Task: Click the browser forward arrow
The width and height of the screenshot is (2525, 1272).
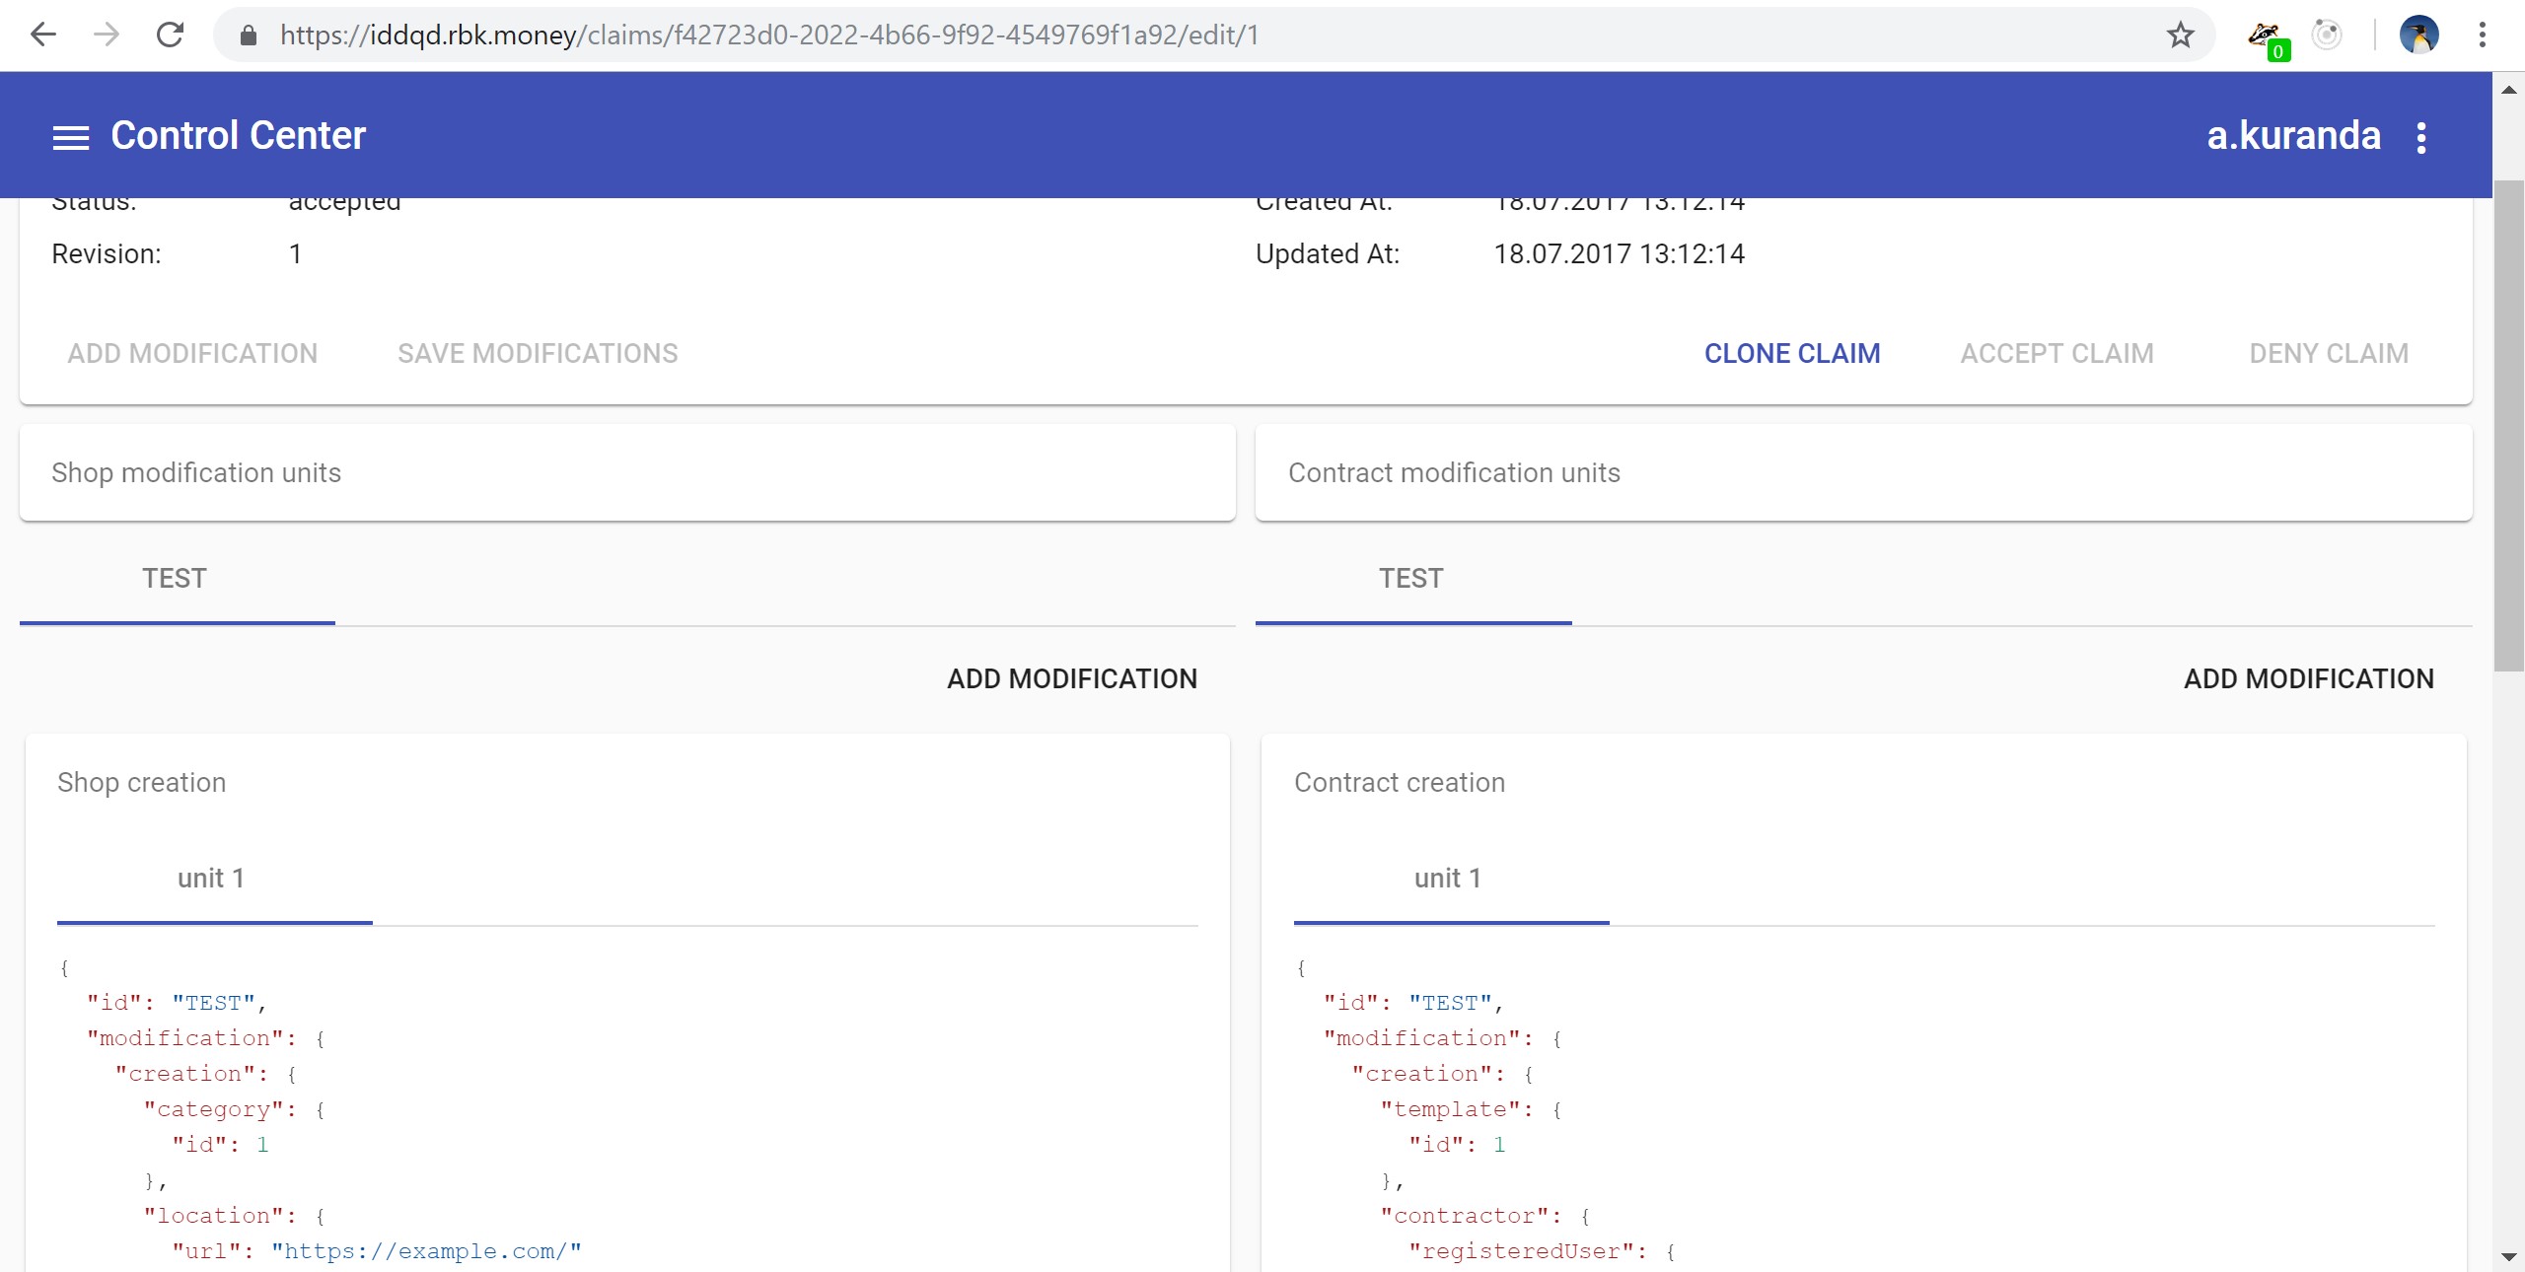Action: point(107,35)
